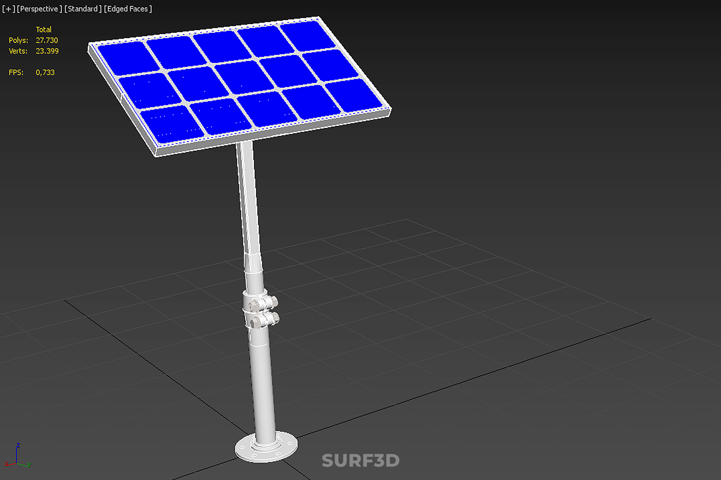The image size is (721, 480).
Task: Select the top-left blue solar cell
Action: (x=128, y=58)
